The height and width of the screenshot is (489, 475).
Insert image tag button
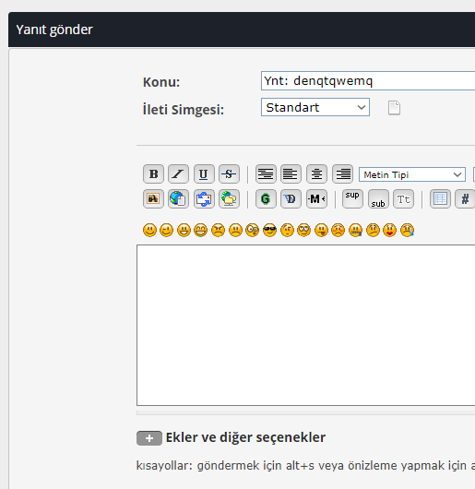(153, 198)
